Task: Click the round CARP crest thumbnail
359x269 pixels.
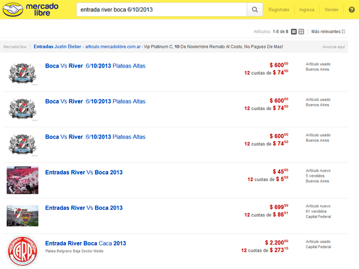Action: click(x=23, y=251)
